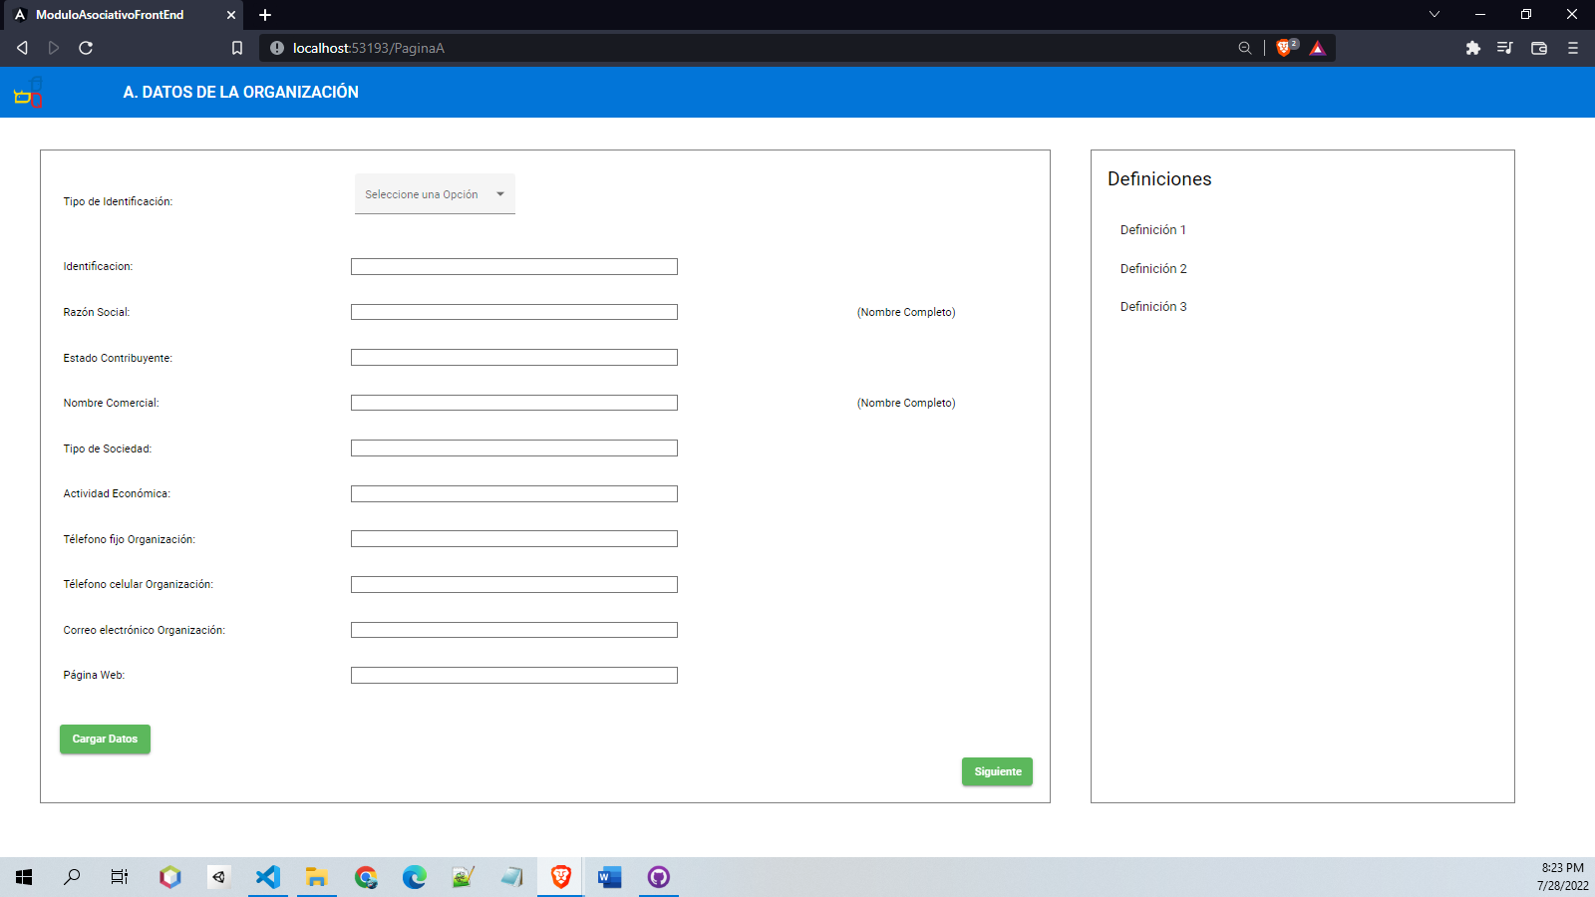
Task: Select 'Definición 1' in Definiciones panel
Action: pyautogui.click(x=1153, y=230)
